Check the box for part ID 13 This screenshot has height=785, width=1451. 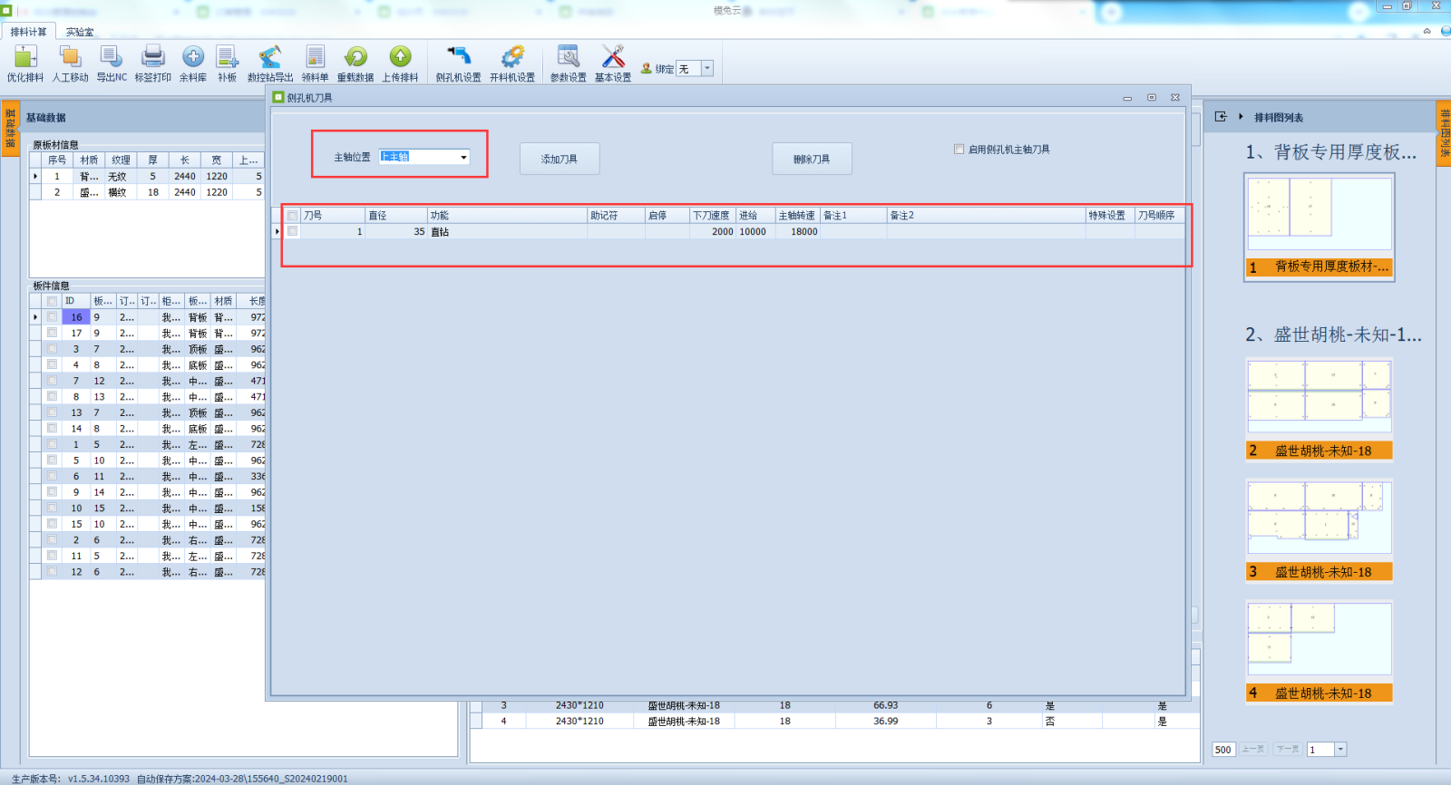[x=52, y=412]
